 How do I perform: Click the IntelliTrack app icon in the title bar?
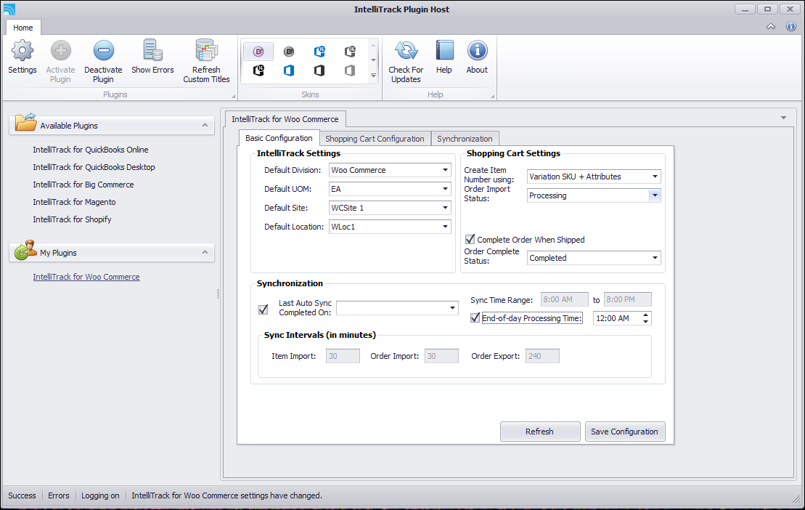tap(9, 9)
